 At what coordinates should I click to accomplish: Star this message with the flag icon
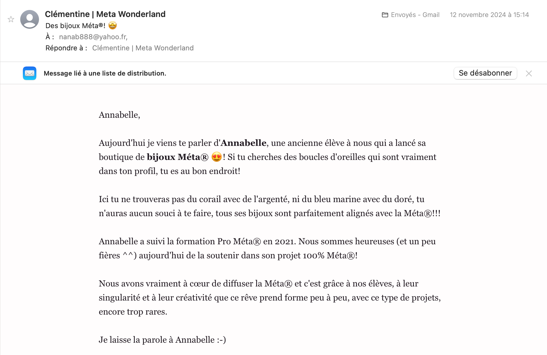tap(11, 19)
